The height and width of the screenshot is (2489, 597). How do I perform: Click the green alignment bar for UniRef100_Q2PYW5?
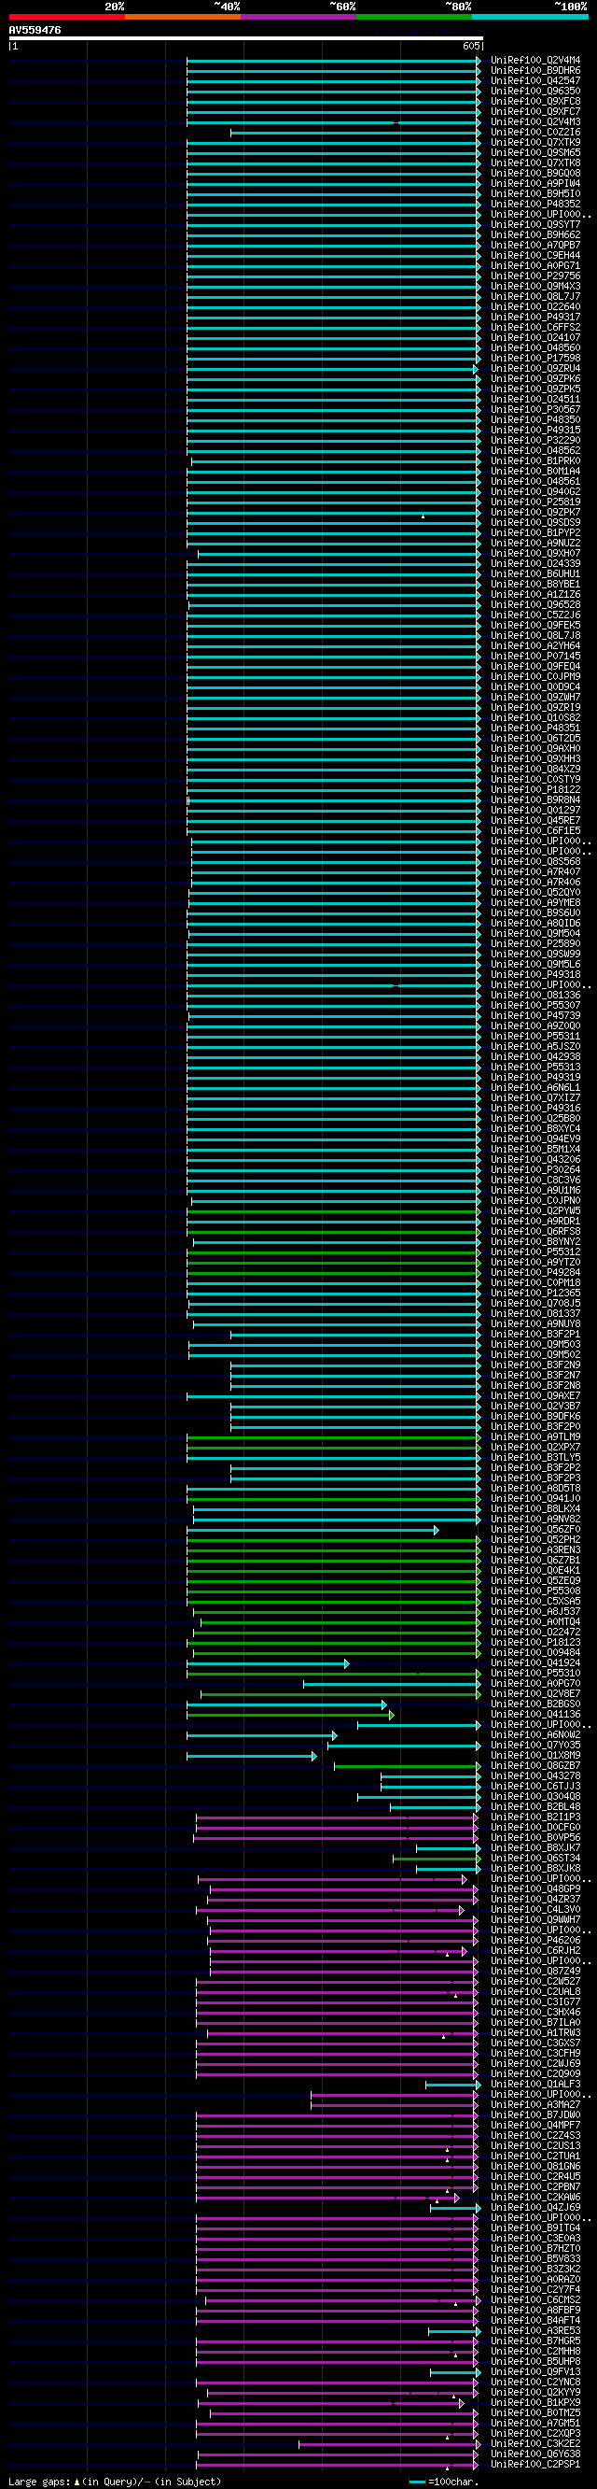tap(334, 1209)
